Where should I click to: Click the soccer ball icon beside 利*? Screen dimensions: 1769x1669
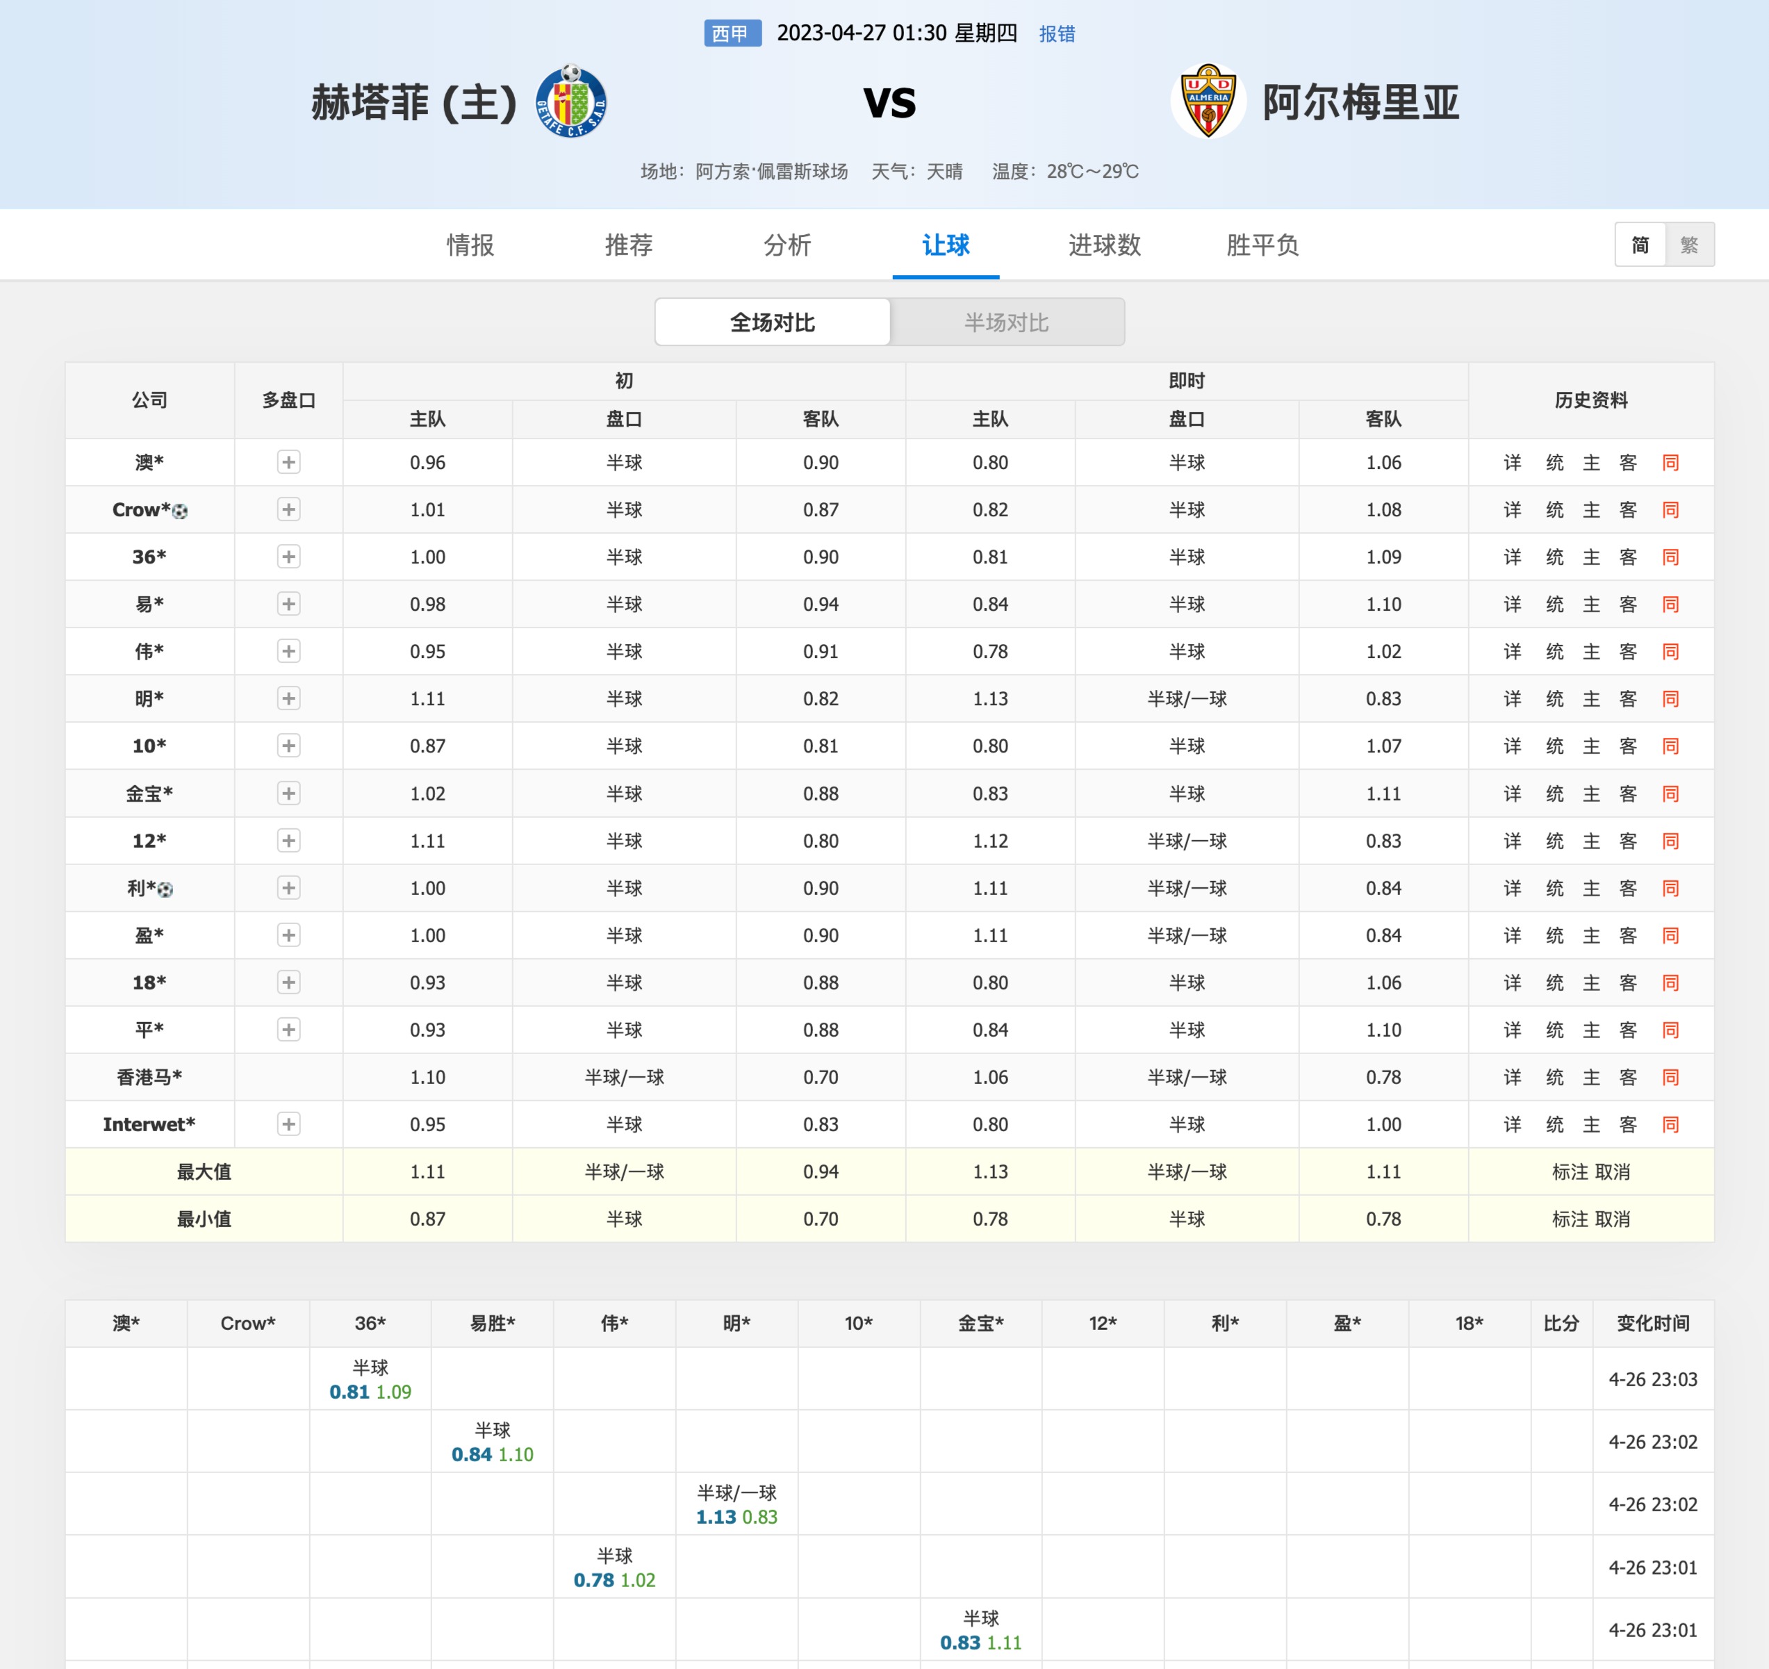coord(165,889)
